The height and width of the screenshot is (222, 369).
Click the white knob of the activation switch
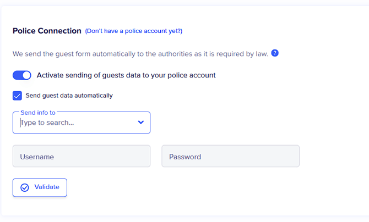[26, 75]
